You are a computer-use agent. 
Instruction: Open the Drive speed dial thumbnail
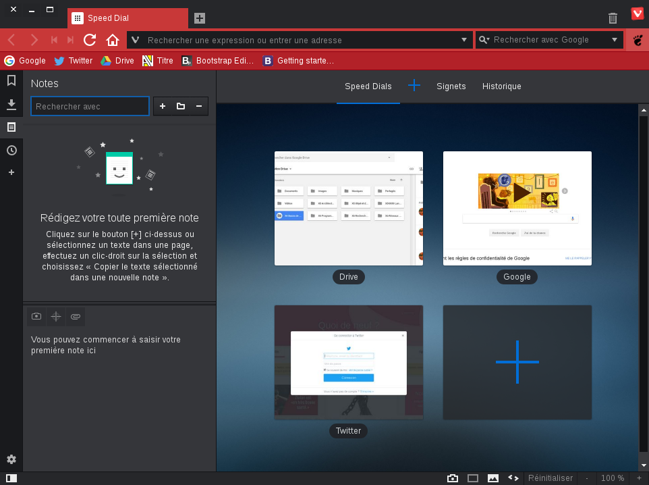coord(348,208)
